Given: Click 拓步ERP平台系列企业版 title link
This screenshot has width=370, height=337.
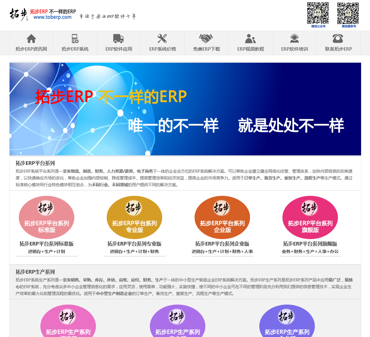Looking at the screenshot, I should point(222,244).
